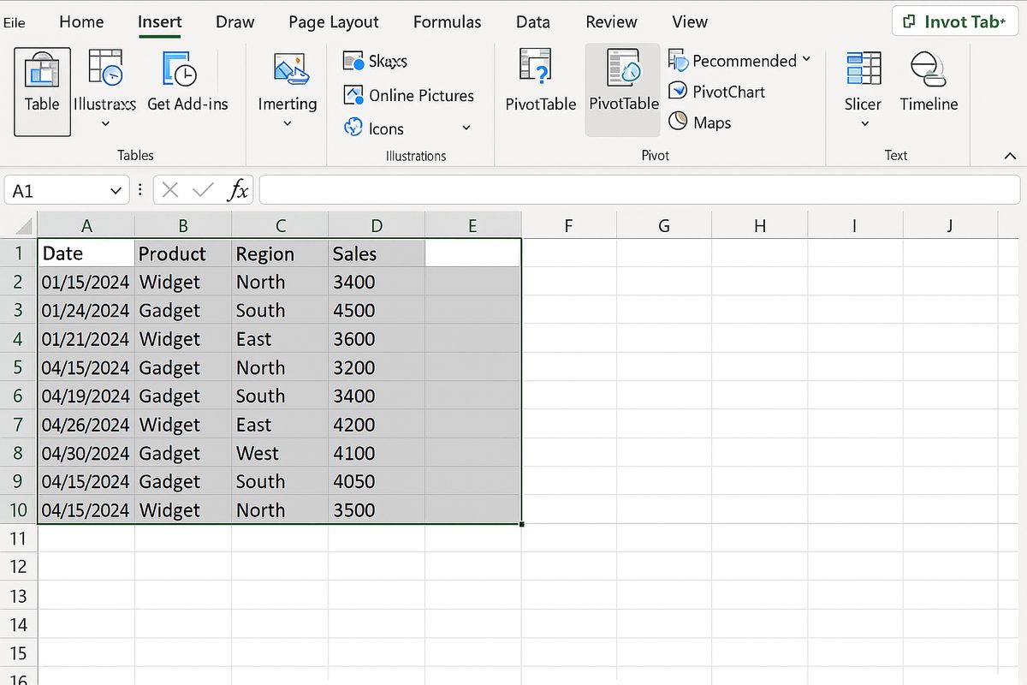Click the highlighted PivotTable button
1027x685 pixels.
pyautogui.click(x=623, y=89)
